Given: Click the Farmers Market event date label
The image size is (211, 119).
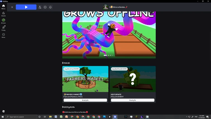Looking at the screenshot, I should [x=72, y=69].
